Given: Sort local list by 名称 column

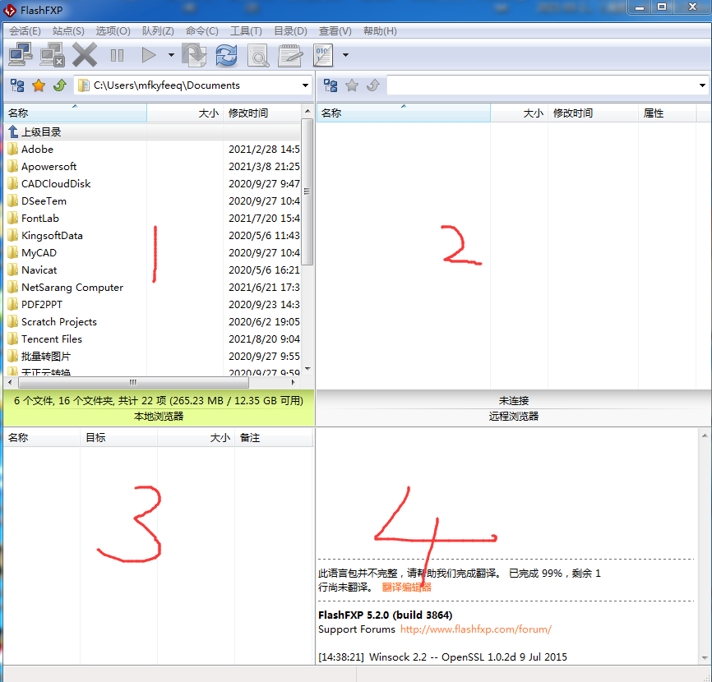Looking at the screenshot, I should coord(76,113).
